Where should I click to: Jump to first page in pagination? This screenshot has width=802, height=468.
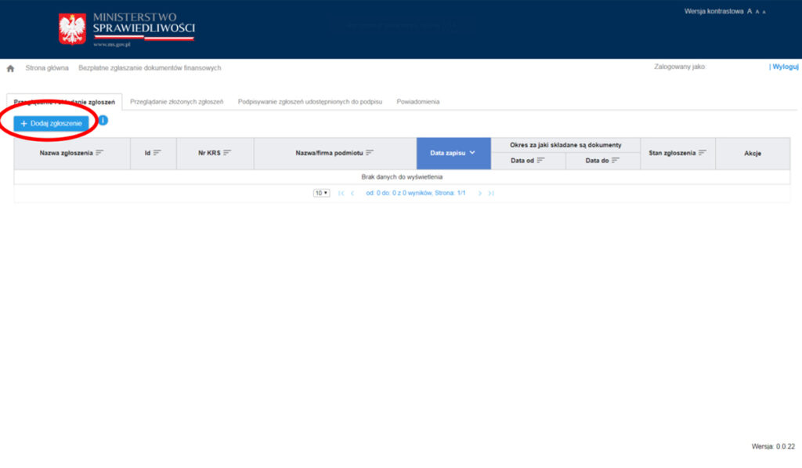[x=341, y=193]
